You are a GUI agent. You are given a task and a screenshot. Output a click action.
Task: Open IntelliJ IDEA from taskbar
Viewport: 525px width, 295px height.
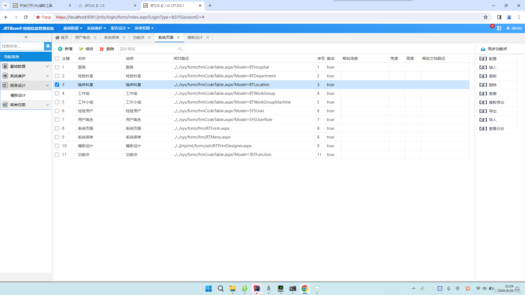click(x=256, y=288)
